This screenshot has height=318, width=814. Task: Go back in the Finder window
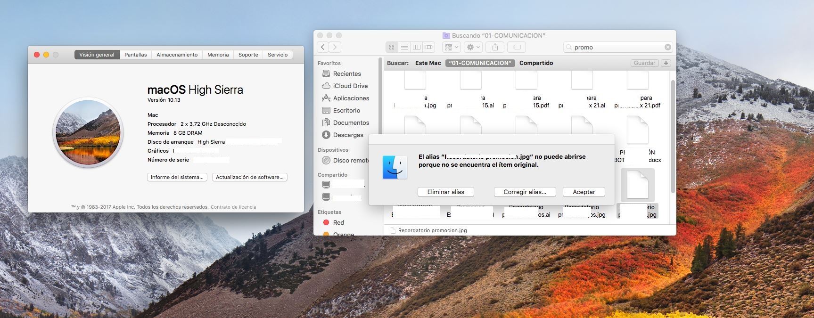coord(323,47)
